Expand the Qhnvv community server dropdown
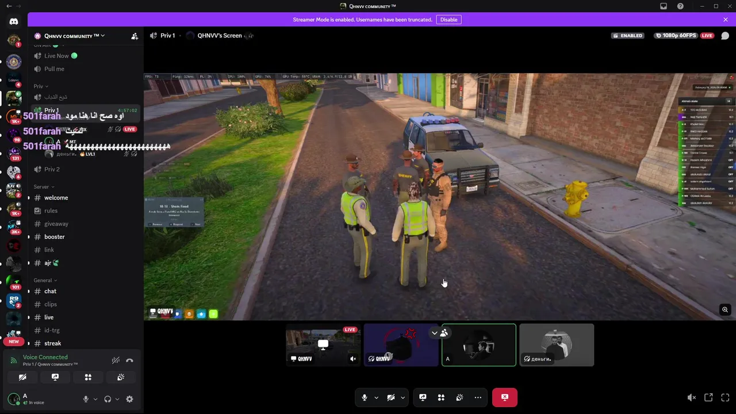The height and width of the screenshot is (414, 736). 74,36
